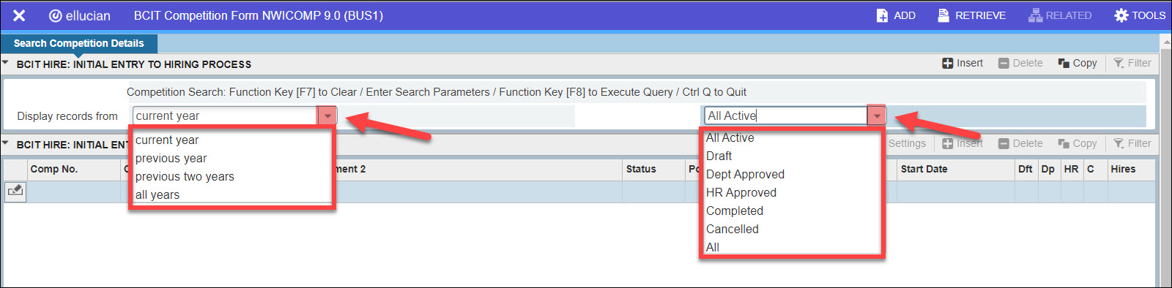Click the status dropdown arrow
The height and width of the screenshot is (288, 1172).
(x=877, y=115)
